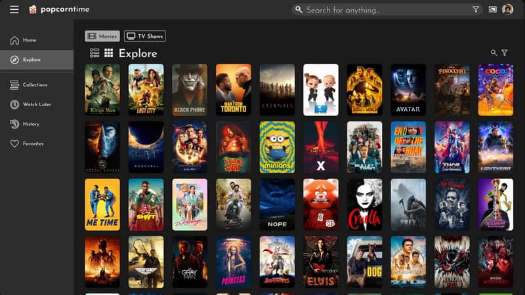Open the Mortal Kombat poster
This screenshot has height=295, width=525.
coord(102,147)
